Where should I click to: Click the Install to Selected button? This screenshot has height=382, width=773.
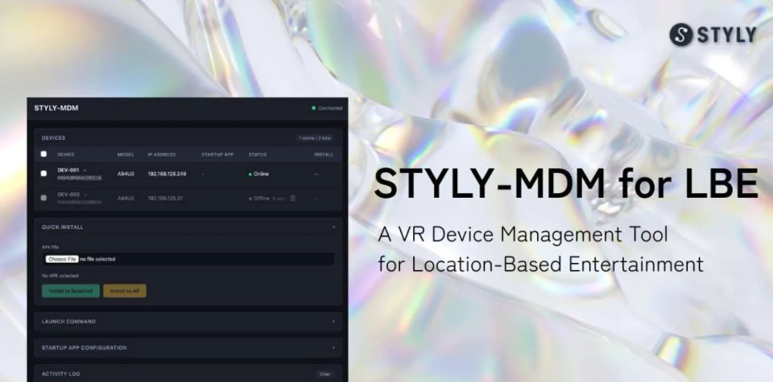71,291
